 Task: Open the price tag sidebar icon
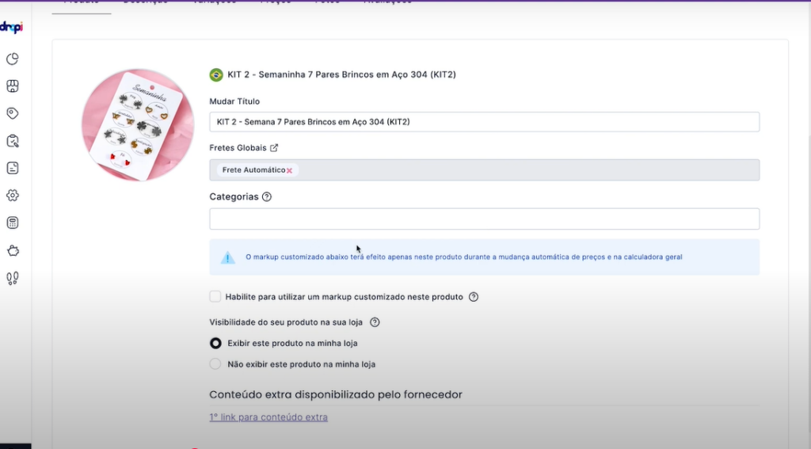click(13, 113)
